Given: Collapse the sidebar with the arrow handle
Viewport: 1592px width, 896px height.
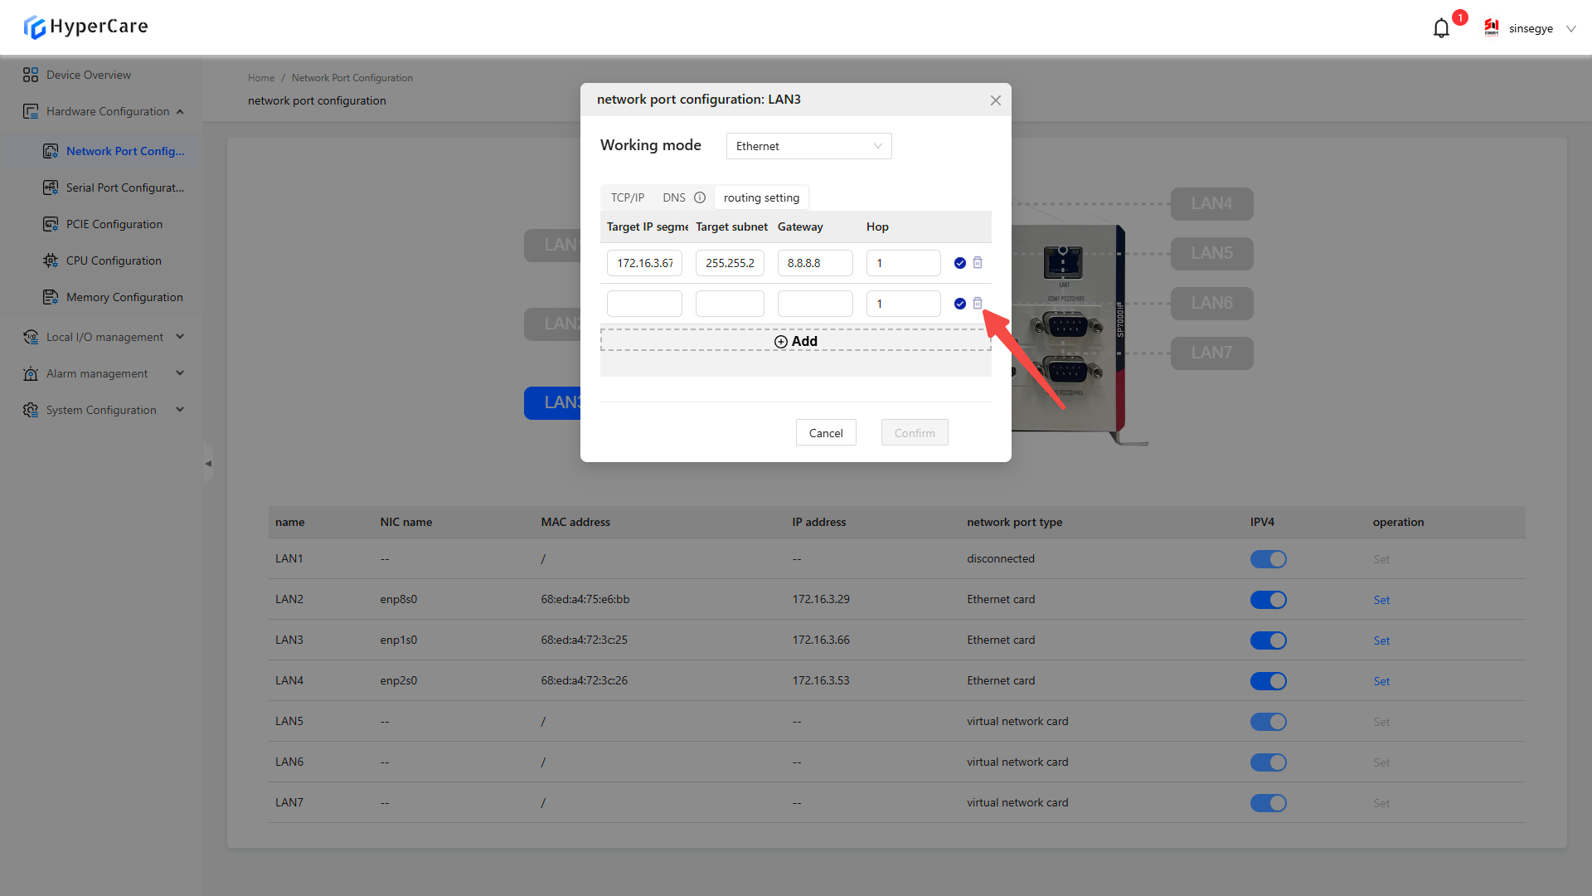Looking at the screenshot, I should tap(208, 464).
